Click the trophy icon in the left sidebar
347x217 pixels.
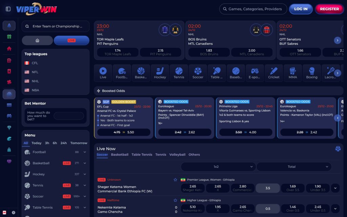coord(9,128)
